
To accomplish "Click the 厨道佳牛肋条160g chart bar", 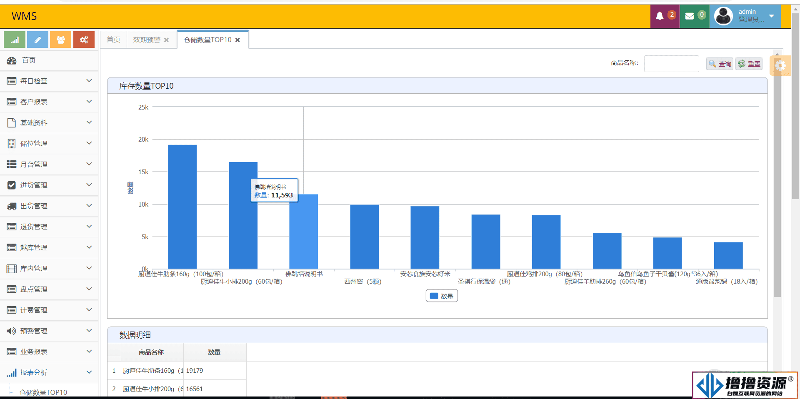I will pos(182,207).
